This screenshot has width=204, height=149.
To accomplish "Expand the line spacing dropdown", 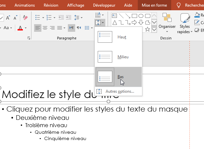I will [x=81, y=18].
